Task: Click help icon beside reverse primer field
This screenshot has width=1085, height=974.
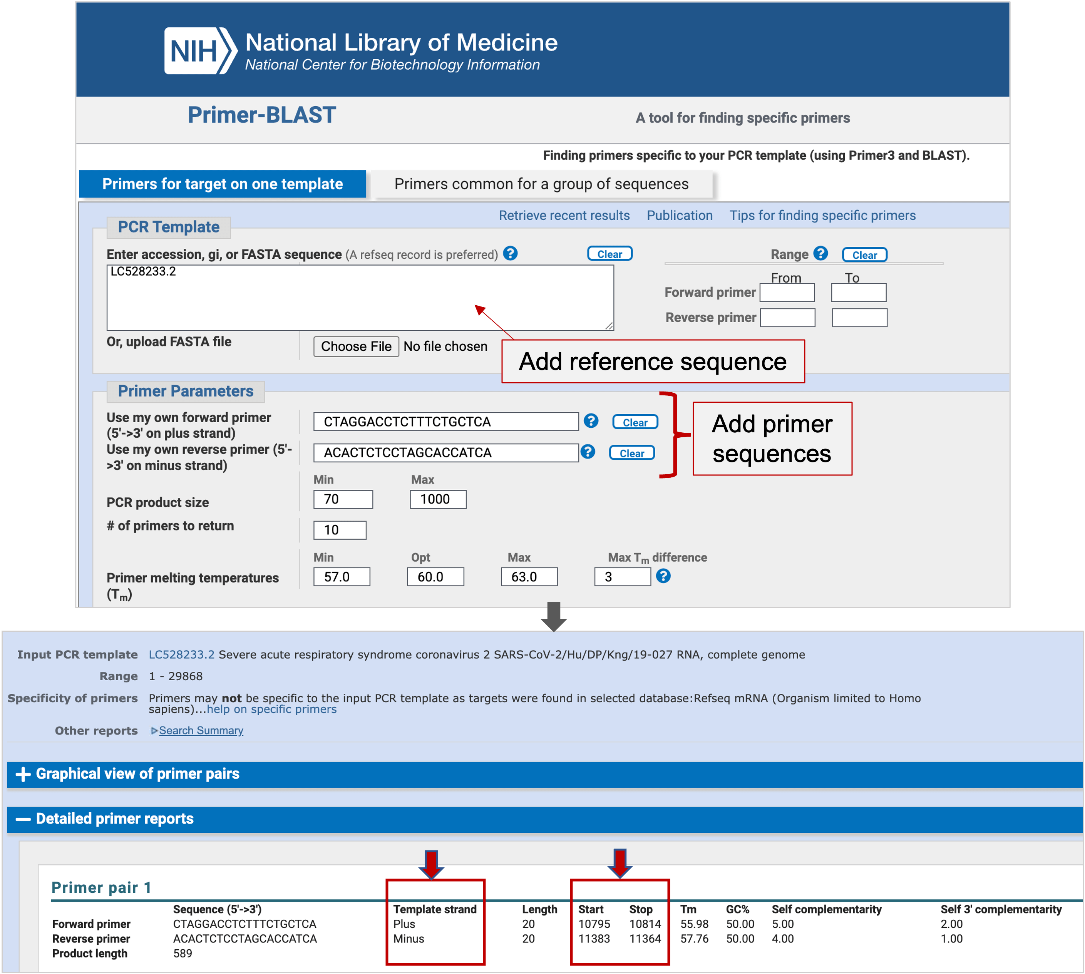Action: click(x=587, y=452)
